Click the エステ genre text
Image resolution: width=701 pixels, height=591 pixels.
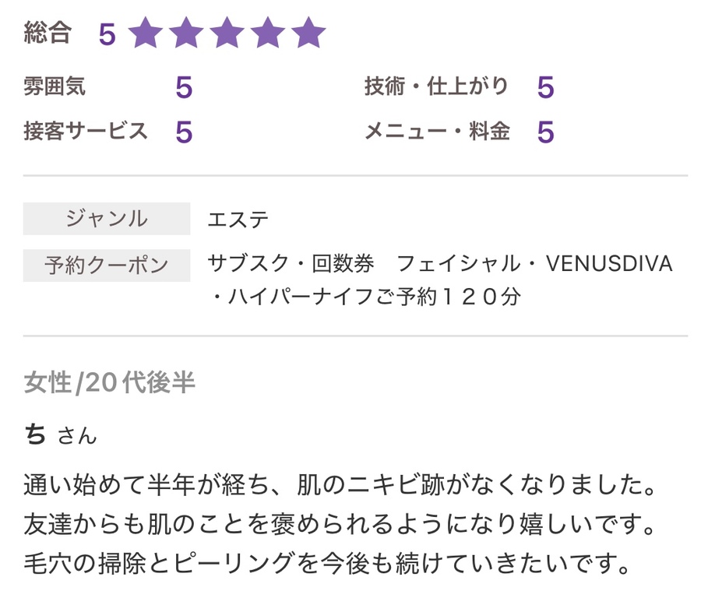point(238,220)
